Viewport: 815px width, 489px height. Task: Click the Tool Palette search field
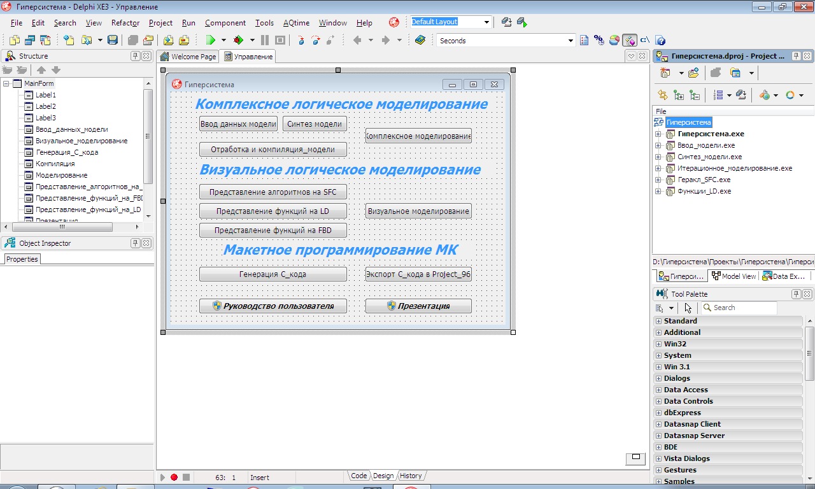click(x=739, y=308)
